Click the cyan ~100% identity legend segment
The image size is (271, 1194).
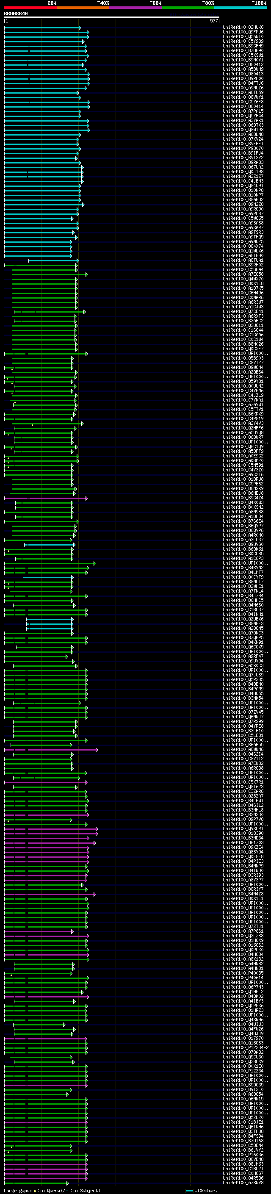(x=241, y=8)
